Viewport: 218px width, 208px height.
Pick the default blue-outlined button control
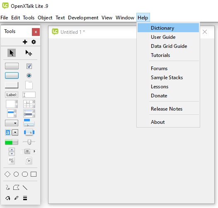pos(12,76)
